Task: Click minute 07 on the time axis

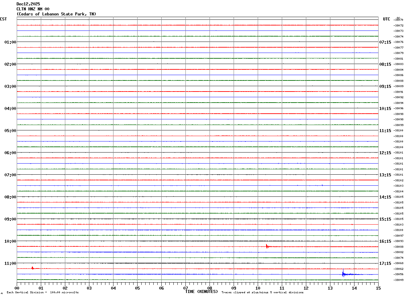Action: [x=185, y=288]
